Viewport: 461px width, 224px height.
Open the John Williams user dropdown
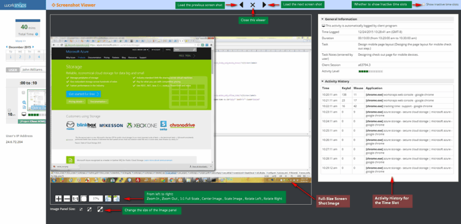(33, 70)
